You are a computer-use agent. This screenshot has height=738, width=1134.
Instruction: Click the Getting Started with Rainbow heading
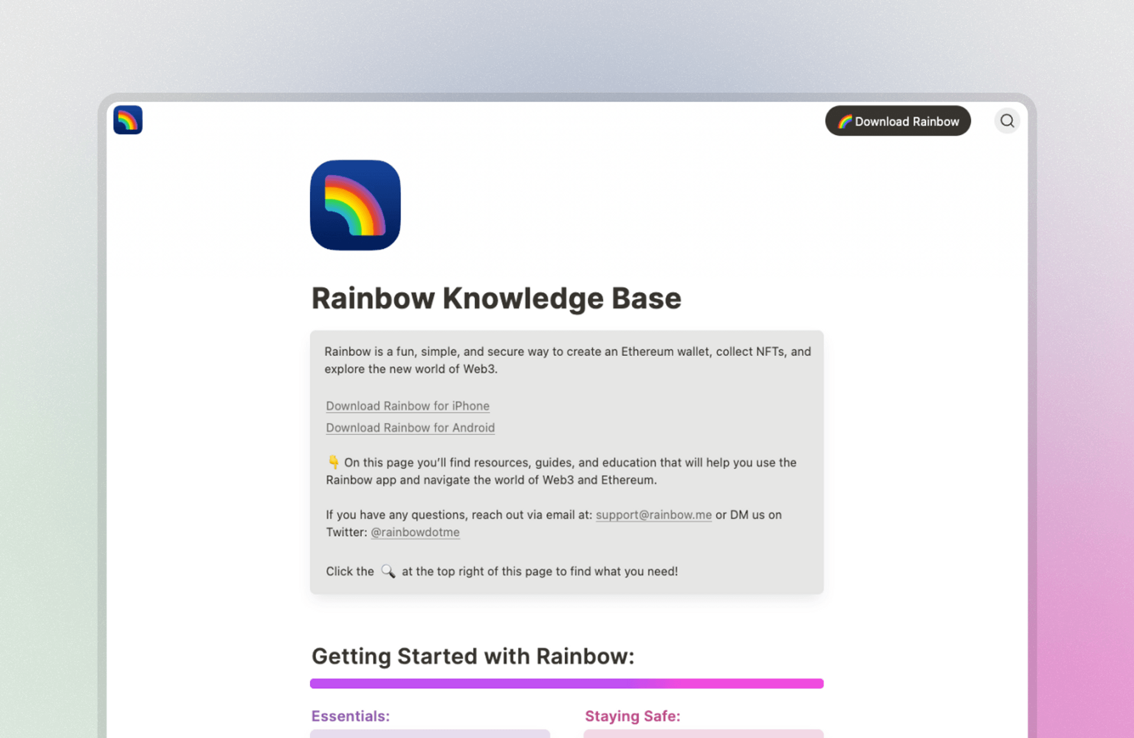tap(473, 656)
